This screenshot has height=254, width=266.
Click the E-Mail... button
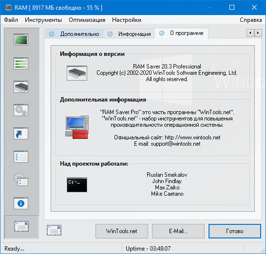(x=178, y=231)
